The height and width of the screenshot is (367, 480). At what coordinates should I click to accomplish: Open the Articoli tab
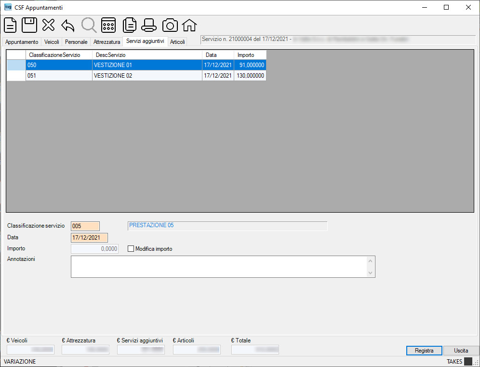click(177, 42)
